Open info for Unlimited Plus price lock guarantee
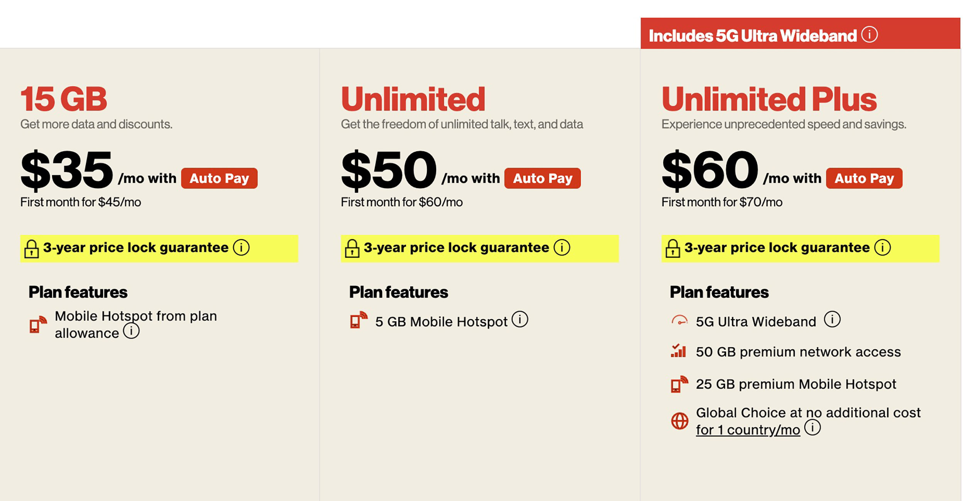The image size is (963, 501). 882,247
